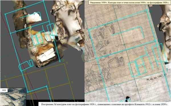Click the Равдоникас 1939 г. title banner

(129, 3)
